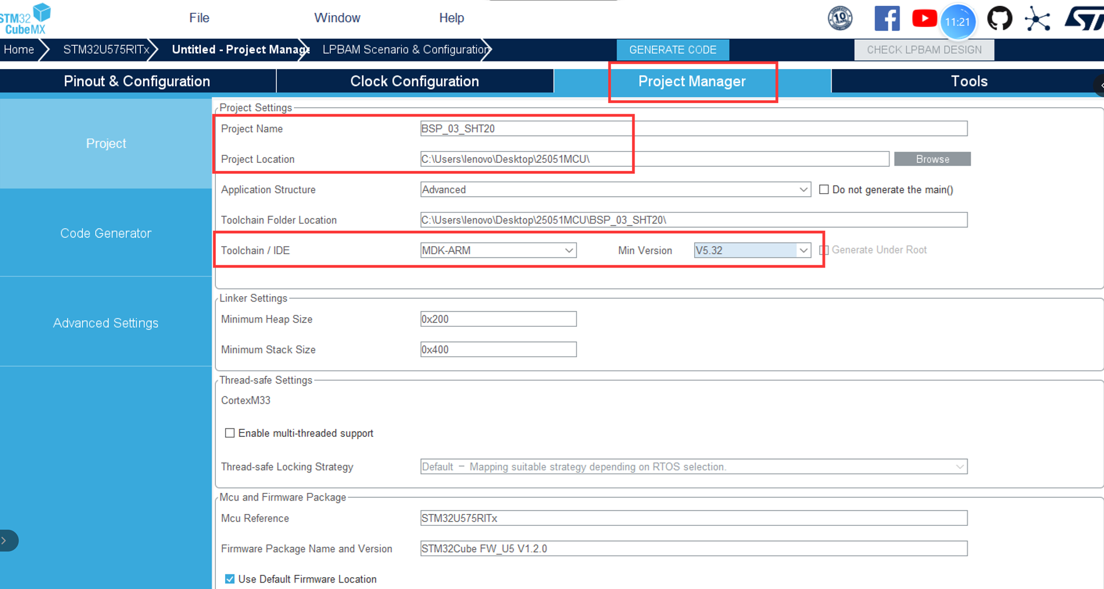Screen dimensions: 1104x589
Task: Switch to Project Manager tab
Action: coord(692,81)
